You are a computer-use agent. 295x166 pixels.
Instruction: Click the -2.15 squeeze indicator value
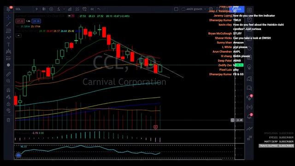coord(35,133)
